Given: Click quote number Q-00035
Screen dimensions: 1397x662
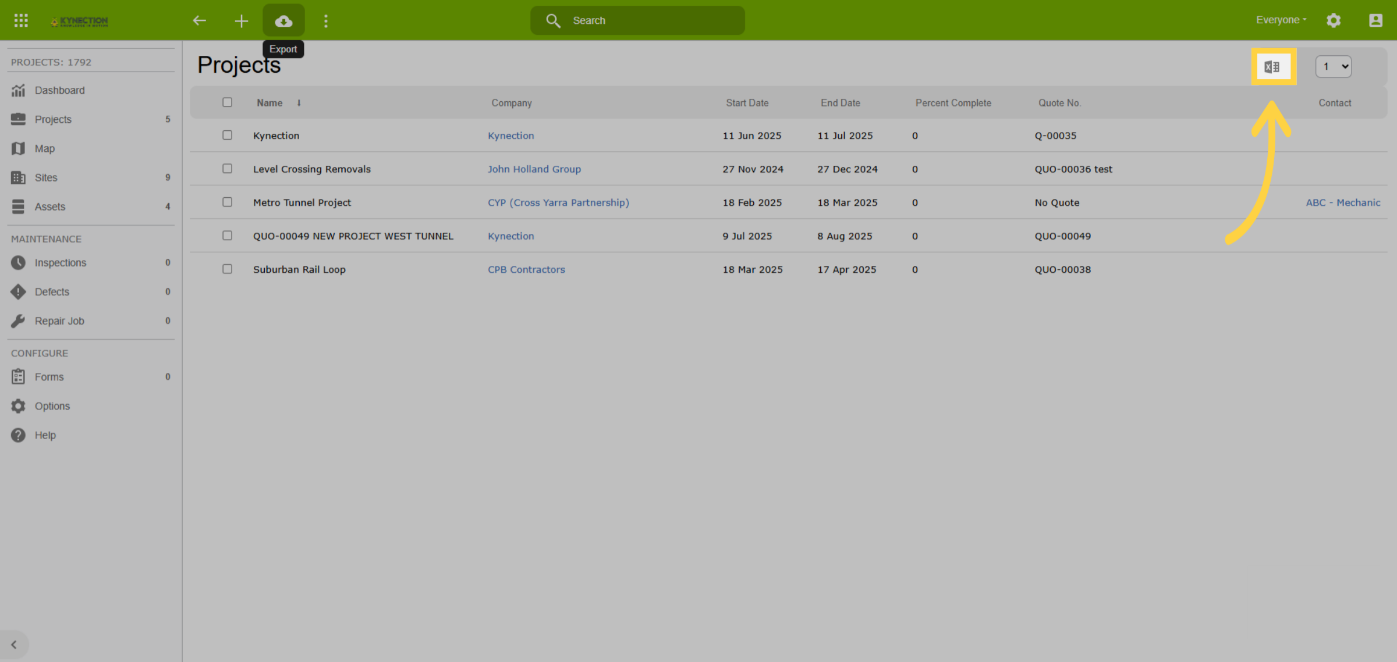Looking at the screenshot, I should [x=1055, y=136].
